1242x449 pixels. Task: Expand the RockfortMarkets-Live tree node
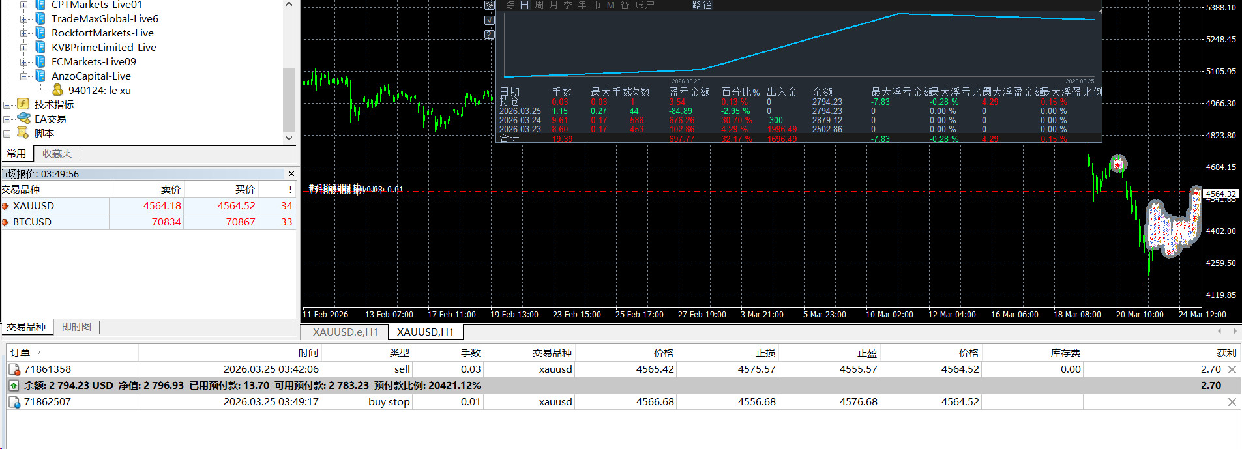pos(23,33)
